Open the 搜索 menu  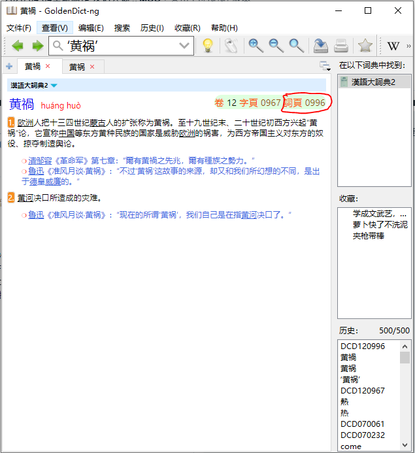122,28
